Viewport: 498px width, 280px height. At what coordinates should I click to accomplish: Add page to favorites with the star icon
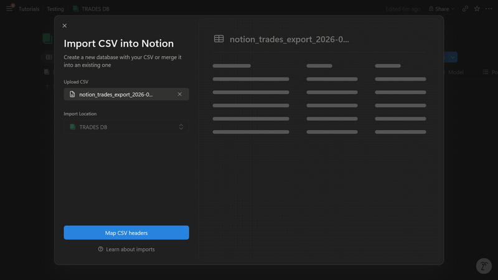pos(477,9)
